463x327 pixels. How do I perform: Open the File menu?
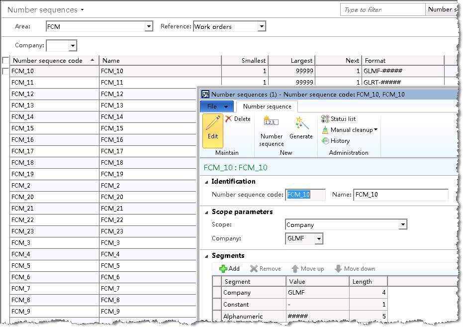click(217, 107)
